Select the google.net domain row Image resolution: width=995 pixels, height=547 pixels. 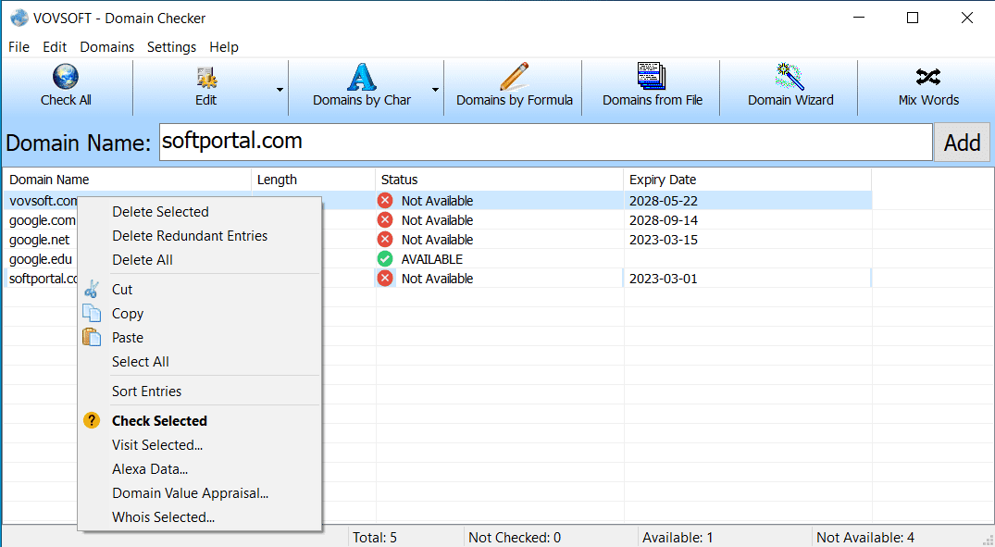tap(437, 239)
